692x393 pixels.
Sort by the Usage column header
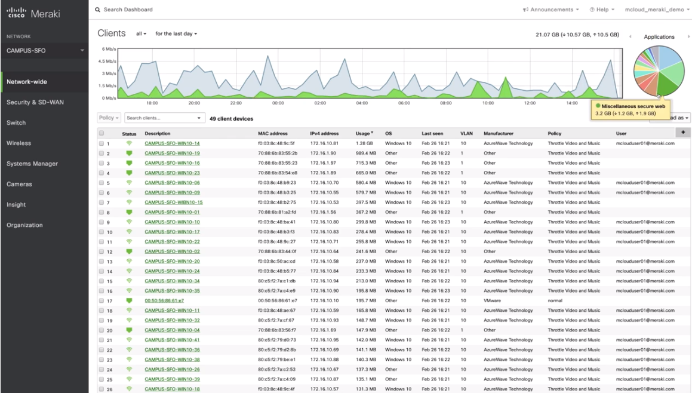pos(364,133)
